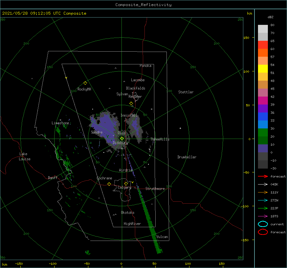Screen dimensions: 287x268
Task: Click the yellow diamond marker near RockyMH
Action: [85, 83]
